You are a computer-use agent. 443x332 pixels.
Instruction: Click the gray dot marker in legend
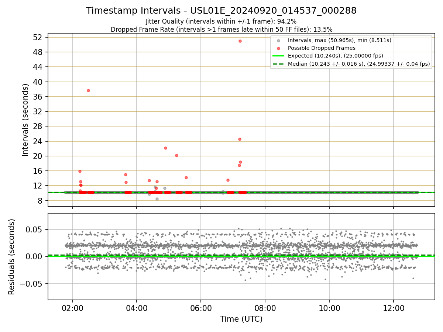[278, 41]
